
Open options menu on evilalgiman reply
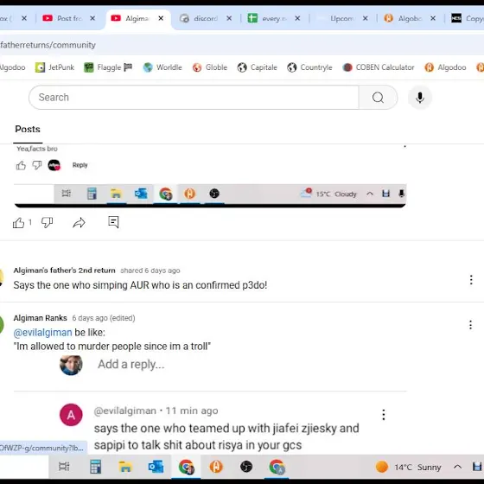pos(384,415)
